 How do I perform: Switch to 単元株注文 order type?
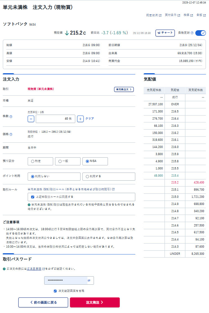pos(124,89)
